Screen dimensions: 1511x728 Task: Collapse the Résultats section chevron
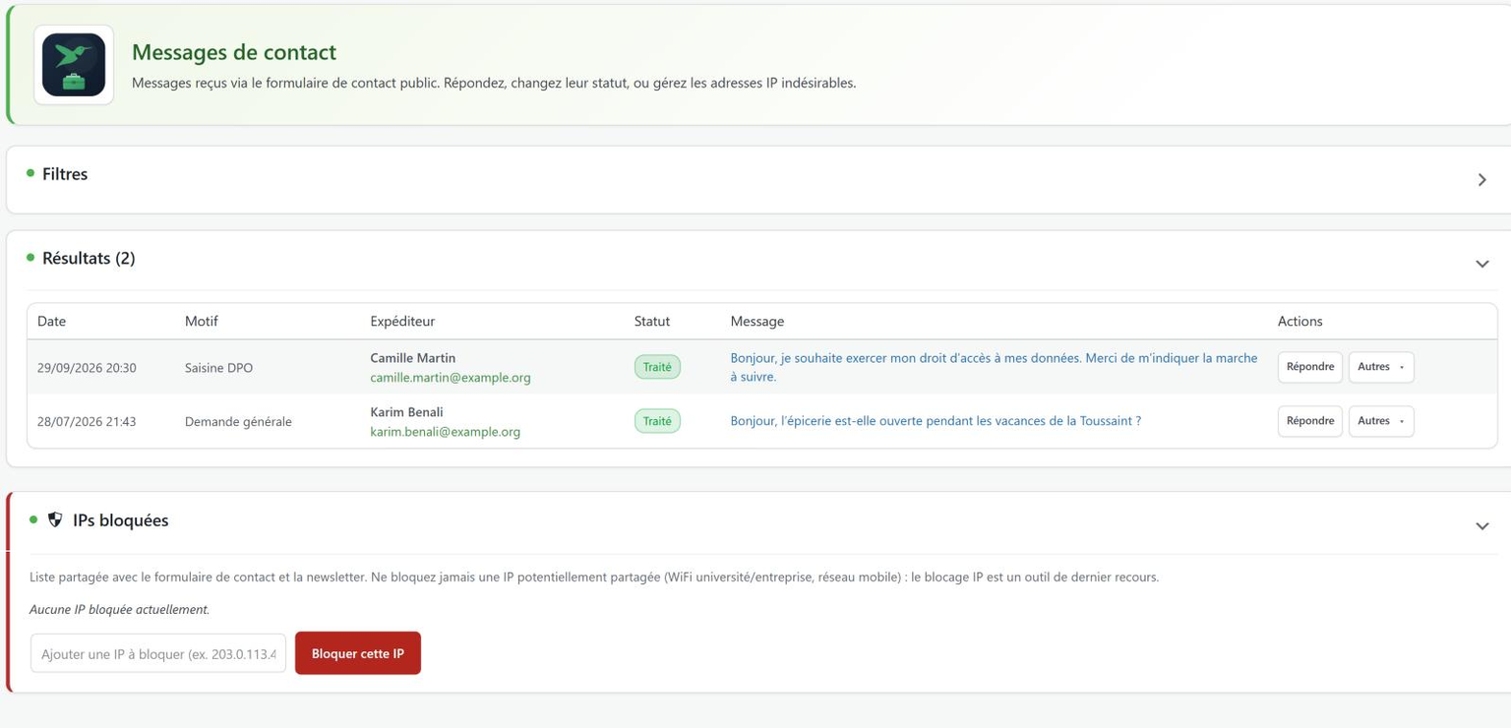[x=1481, y=264]
